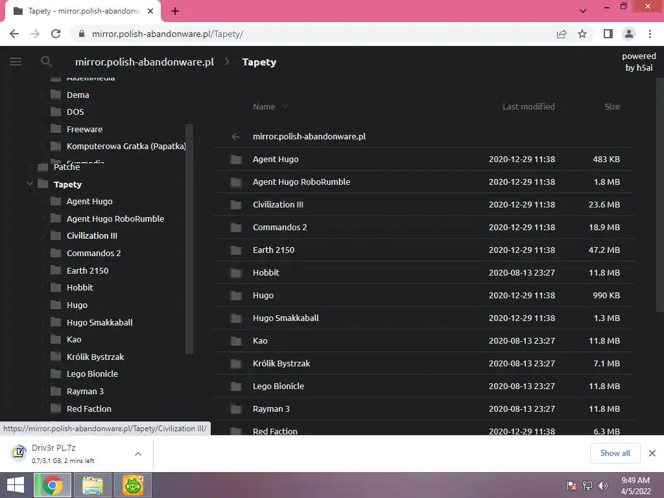Select Komputerowa Gratka (Papatka) in tree
Image resolution: width=664 pixels, height=498 pixels.
tap(126, 146)
